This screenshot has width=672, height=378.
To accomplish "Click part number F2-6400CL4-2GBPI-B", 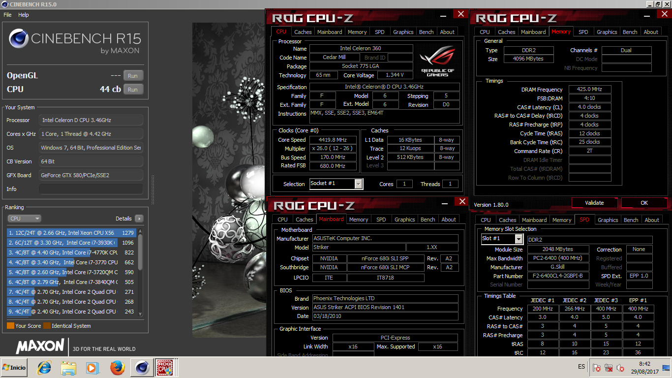I will pyautogui.click(x=558, y=276).
